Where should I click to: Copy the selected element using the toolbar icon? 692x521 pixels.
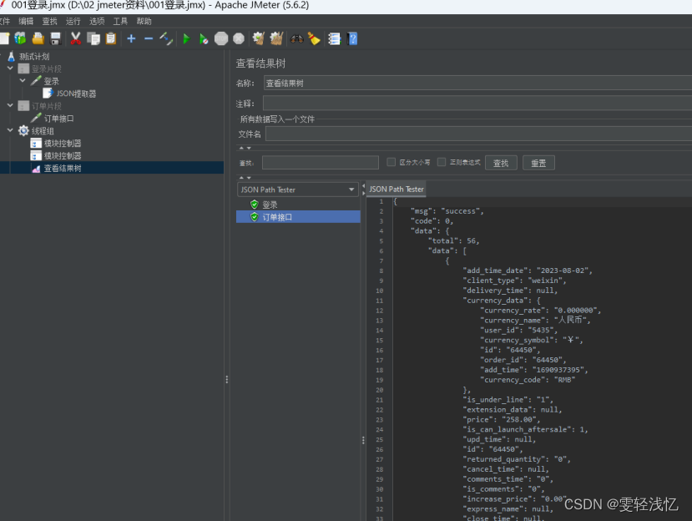pyautogui.click(x=93, y=39)
